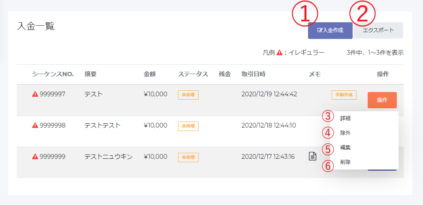Screen dimensions: 423x205
Task: Choose 編集 in the dropdown menu
Action: pos(345,147)
